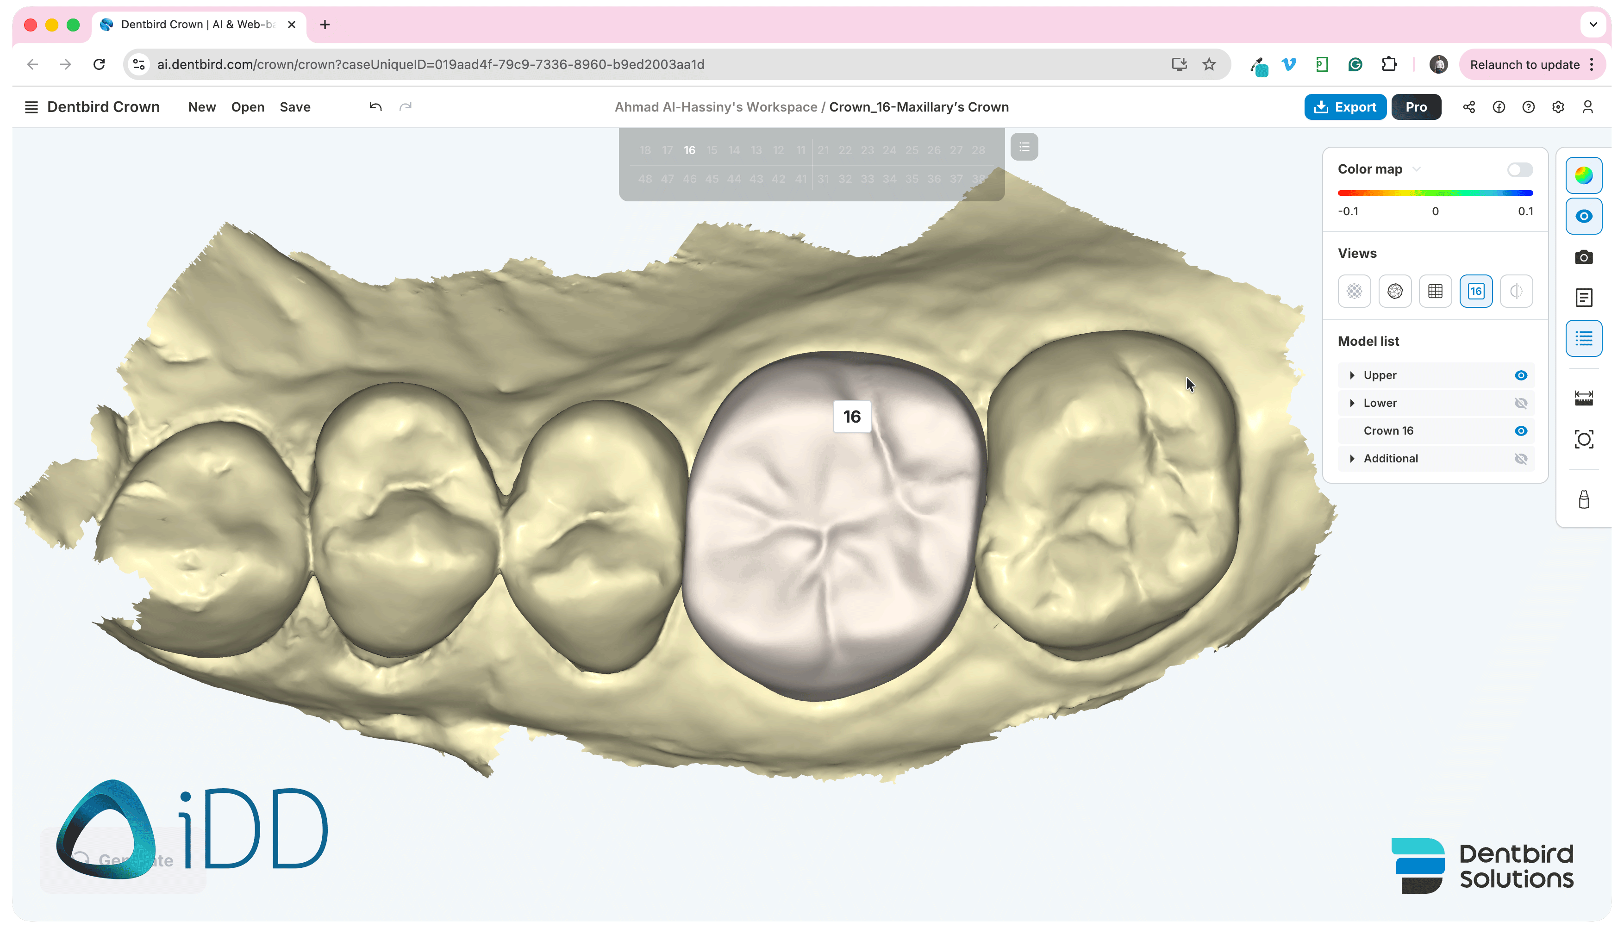Click the Generate button at bottom left
The width and height of the screenshot is (1624, 928).
coord(122,860)
